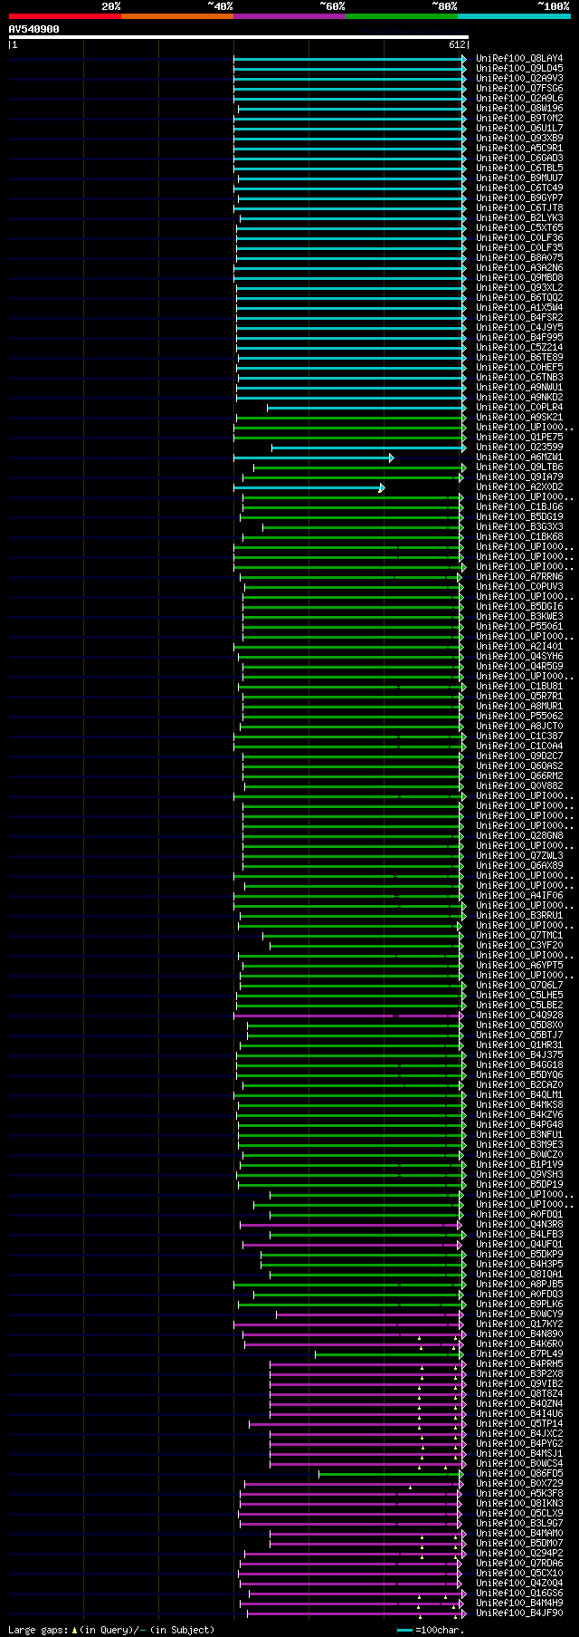Open hit UniRef100_A5C9R1
This screenshot has height=1637, width=579.
click(519, 149)
